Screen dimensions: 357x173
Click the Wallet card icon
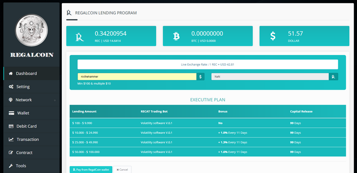coord(11,113)
